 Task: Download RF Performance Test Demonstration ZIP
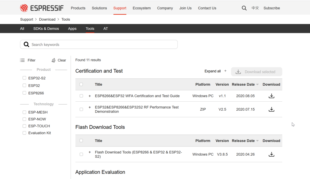[271, 109]
